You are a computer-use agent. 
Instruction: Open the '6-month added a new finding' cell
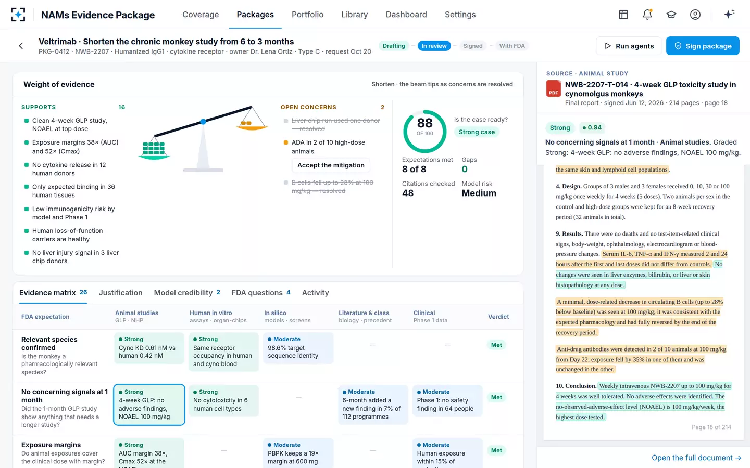373,405
